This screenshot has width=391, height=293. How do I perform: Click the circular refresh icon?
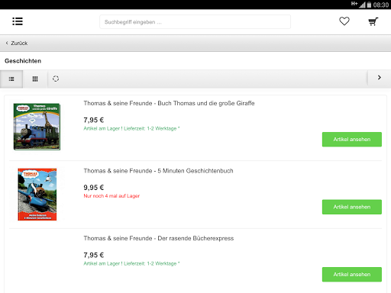(56, 79)
